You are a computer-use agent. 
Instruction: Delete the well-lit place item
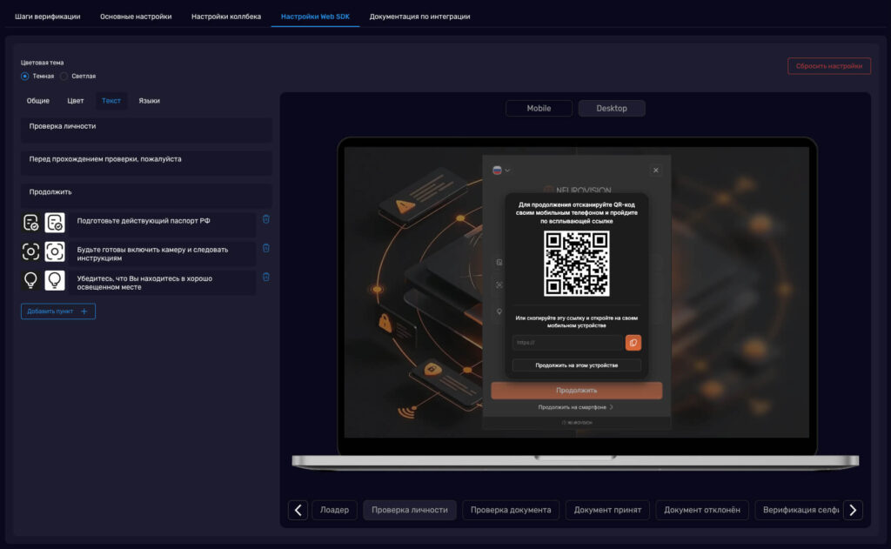click(266, 278)
